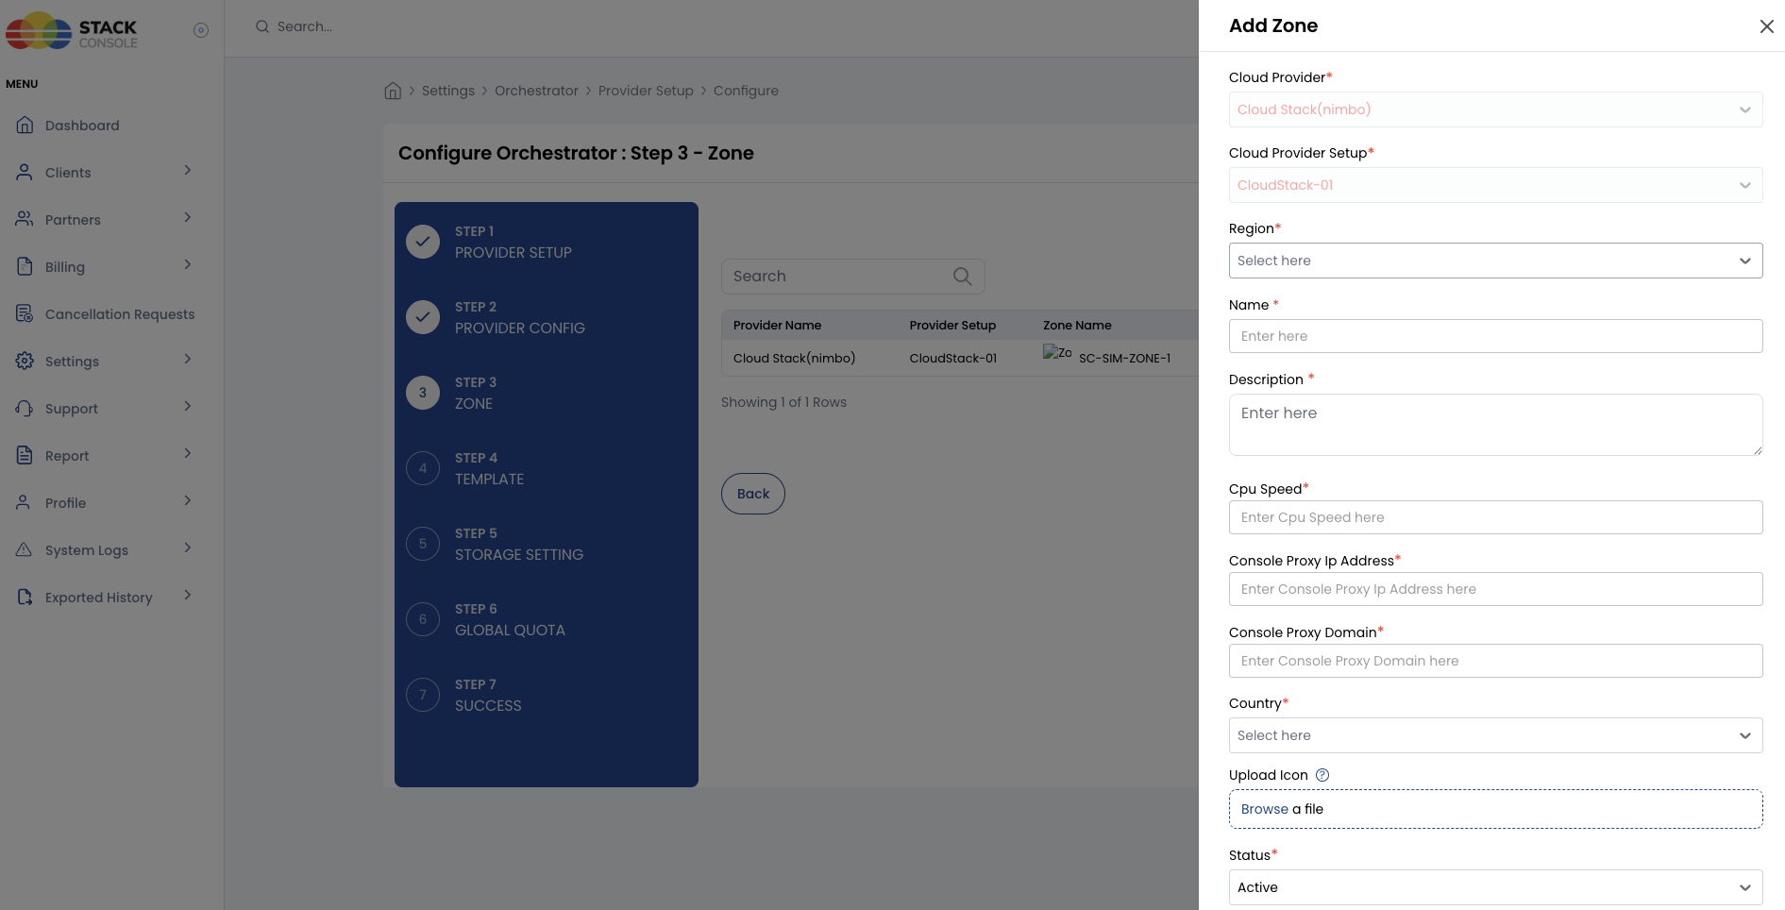The image size is (1785, 910).
Task: Open the Country dropdown
Action: coord(1495,735)
